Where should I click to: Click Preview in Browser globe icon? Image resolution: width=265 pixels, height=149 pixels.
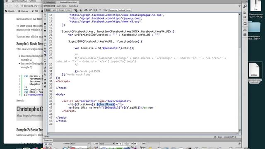(81, 10)
